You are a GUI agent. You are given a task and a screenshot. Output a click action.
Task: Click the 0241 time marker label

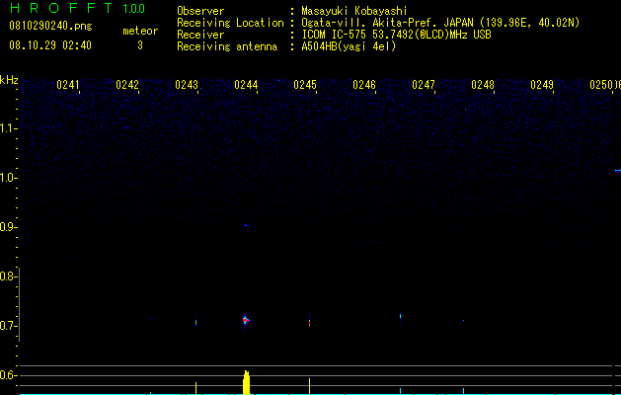pos(68,85)
